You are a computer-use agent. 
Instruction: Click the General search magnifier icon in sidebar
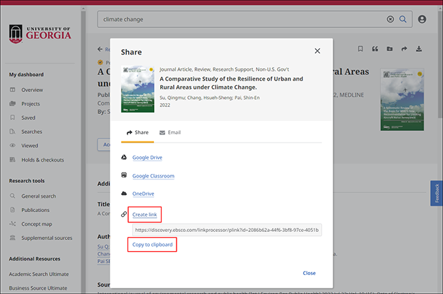click(12, 196)
